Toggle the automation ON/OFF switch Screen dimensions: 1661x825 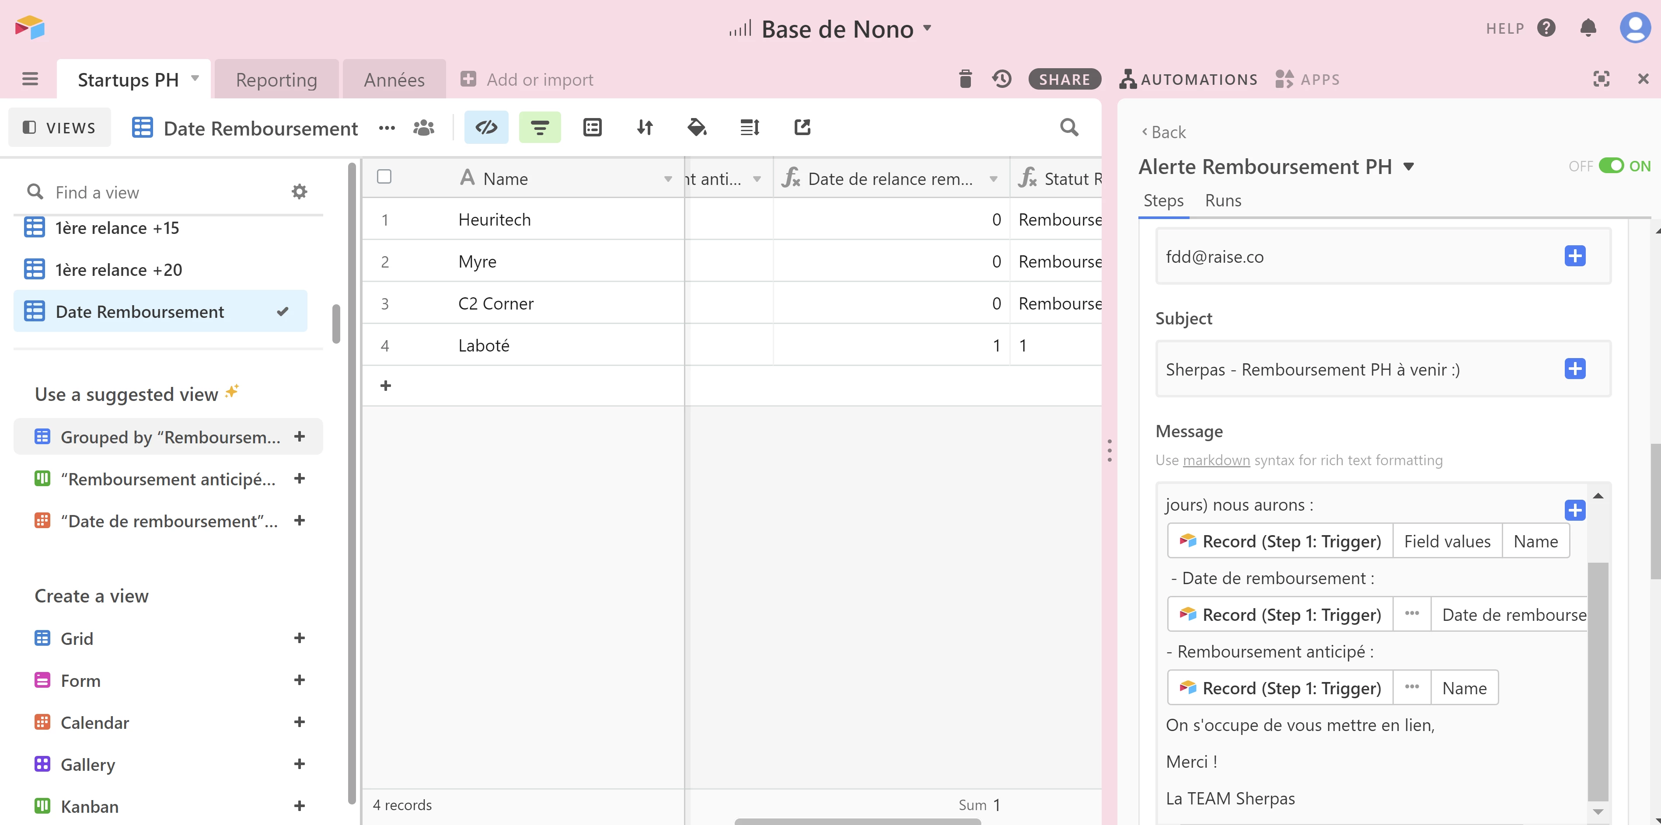[x=1611, y=166]
